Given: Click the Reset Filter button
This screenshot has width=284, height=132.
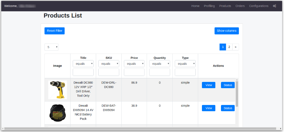Looking at the screenshot, I should point(55,31).
